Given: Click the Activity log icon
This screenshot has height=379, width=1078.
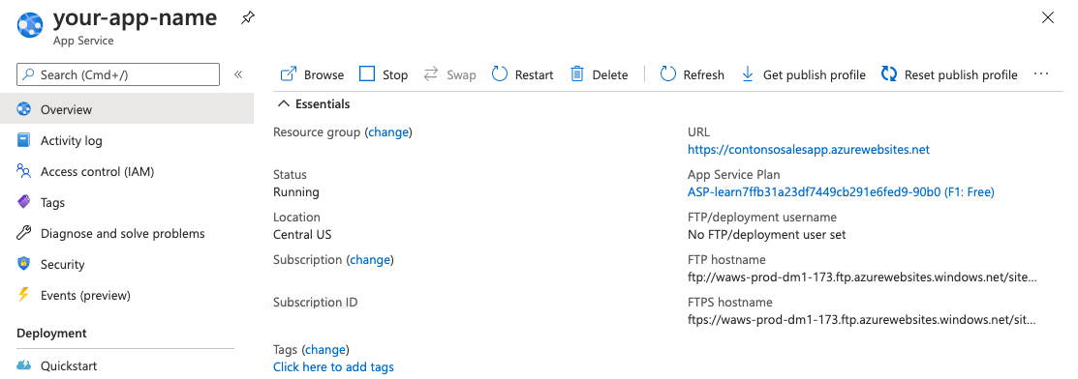Looking at the screenshot, I should 24,141.
